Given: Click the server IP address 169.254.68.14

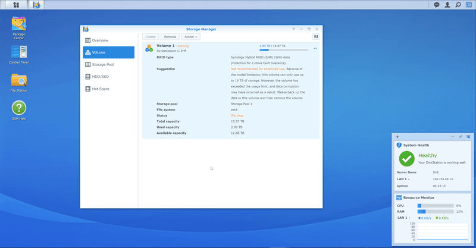Looking at the screenshot, I should click(443, 179).
